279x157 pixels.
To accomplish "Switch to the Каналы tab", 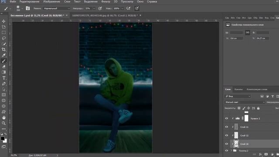I will coord(238,89).
